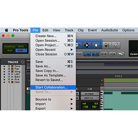Toggle Link Track and Edit Selection

pyautogui.click(x=104, y=54)
